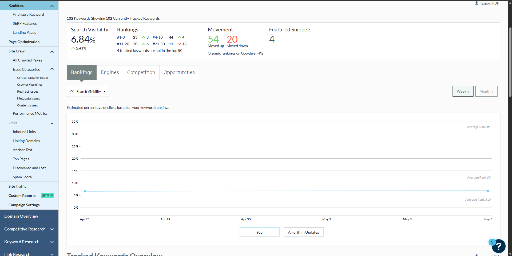Go to Site Traffic

[x=17, y=186]
